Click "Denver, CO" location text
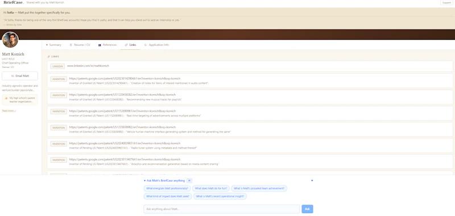The height and width of the screenshot is (216, 455). click(8, 67)
